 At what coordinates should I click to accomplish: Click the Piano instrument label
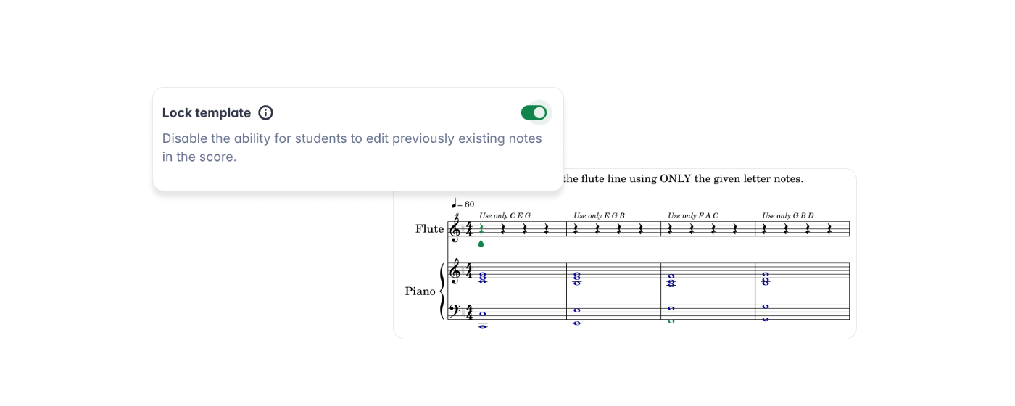(x=420, y=291)
